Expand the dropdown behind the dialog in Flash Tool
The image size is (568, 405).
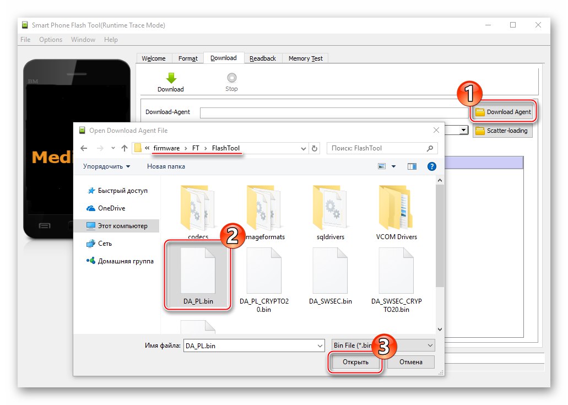coord(463,130)
